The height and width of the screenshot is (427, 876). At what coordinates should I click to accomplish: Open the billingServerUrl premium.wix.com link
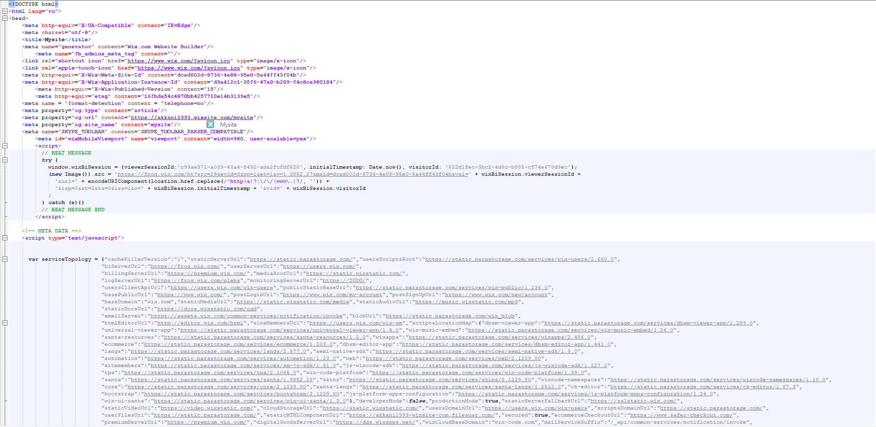[x=206, y=273]
